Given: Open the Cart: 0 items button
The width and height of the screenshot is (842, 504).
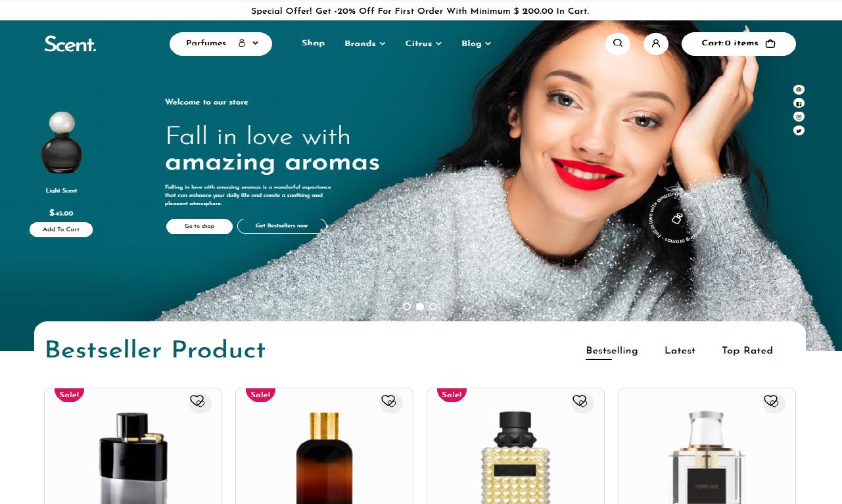Looking at the screenshot, I should point(739,43).
